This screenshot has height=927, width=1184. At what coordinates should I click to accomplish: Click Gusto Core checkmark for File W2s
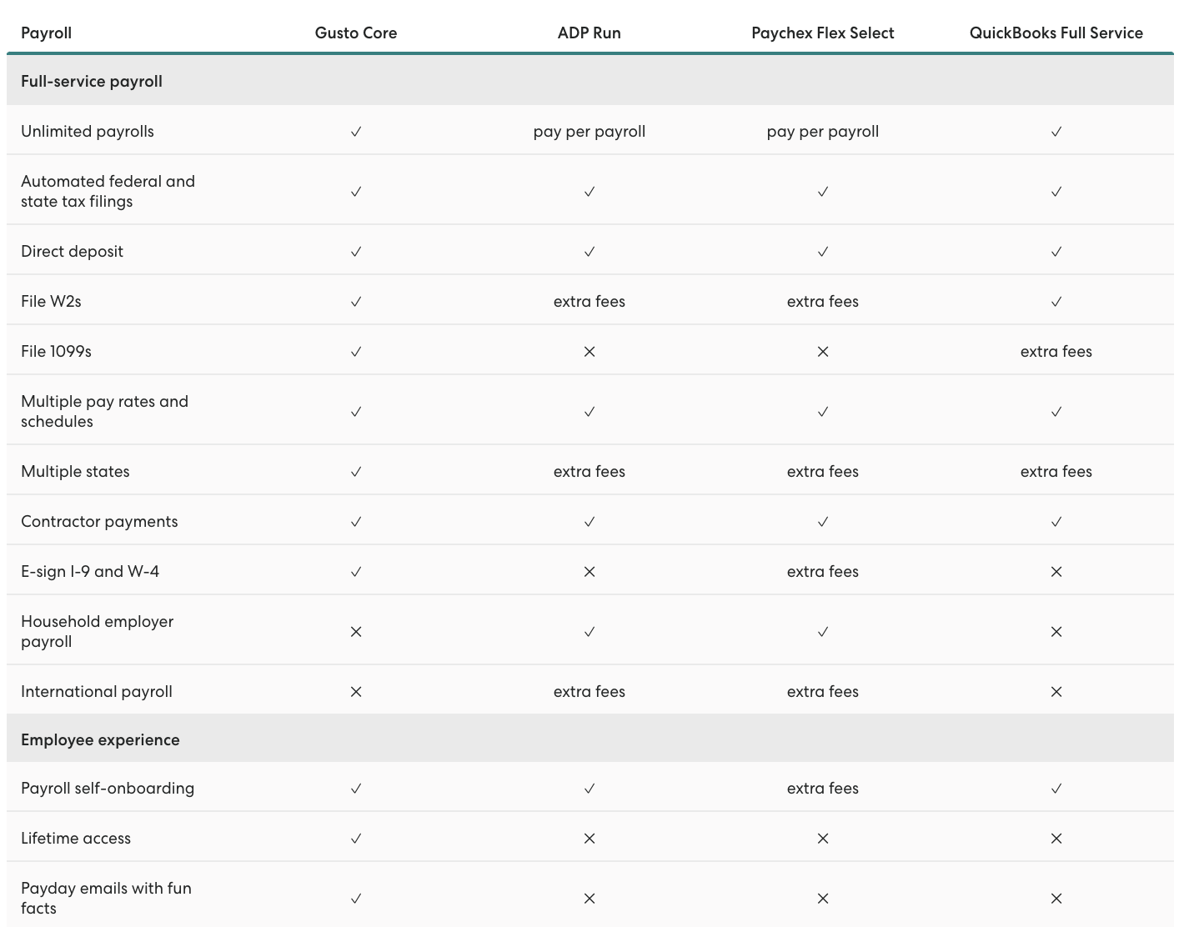point(356,302)
